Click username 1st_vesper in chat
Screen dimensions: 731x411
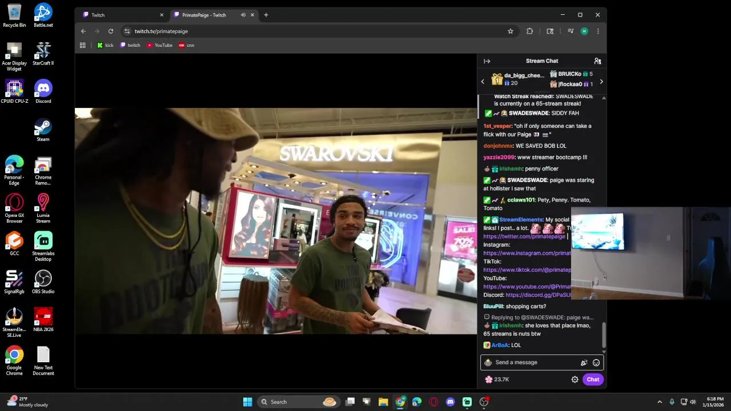click(x=497, y=126)
